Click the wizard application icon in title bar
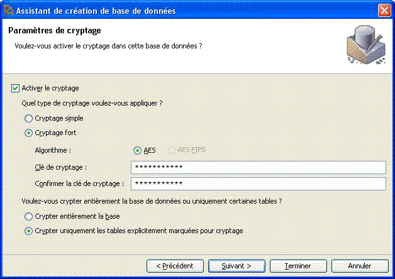395x279 pixels. pos(8,11)
